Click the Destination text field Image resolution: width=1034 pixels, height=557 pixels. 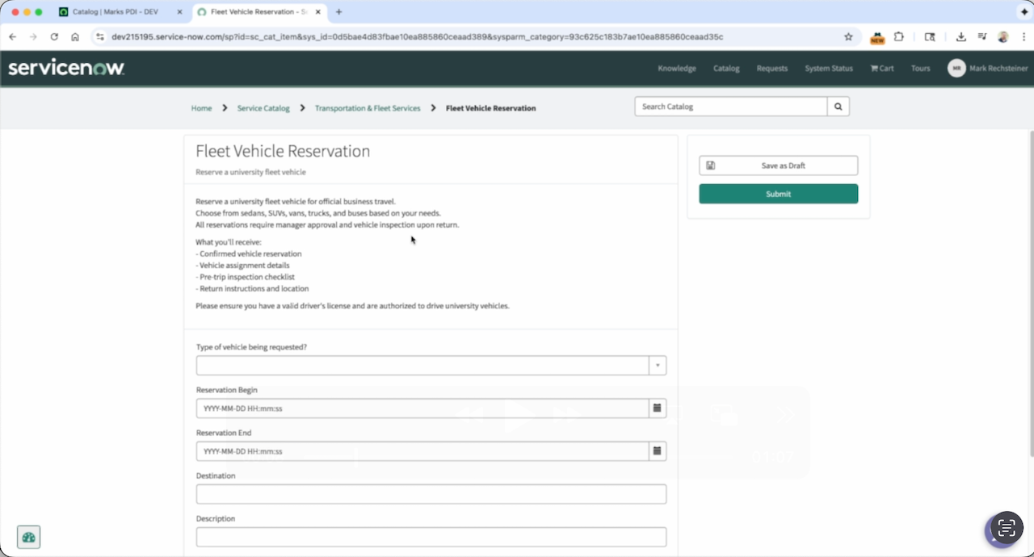pyautogui.click(x=431, y=494)
